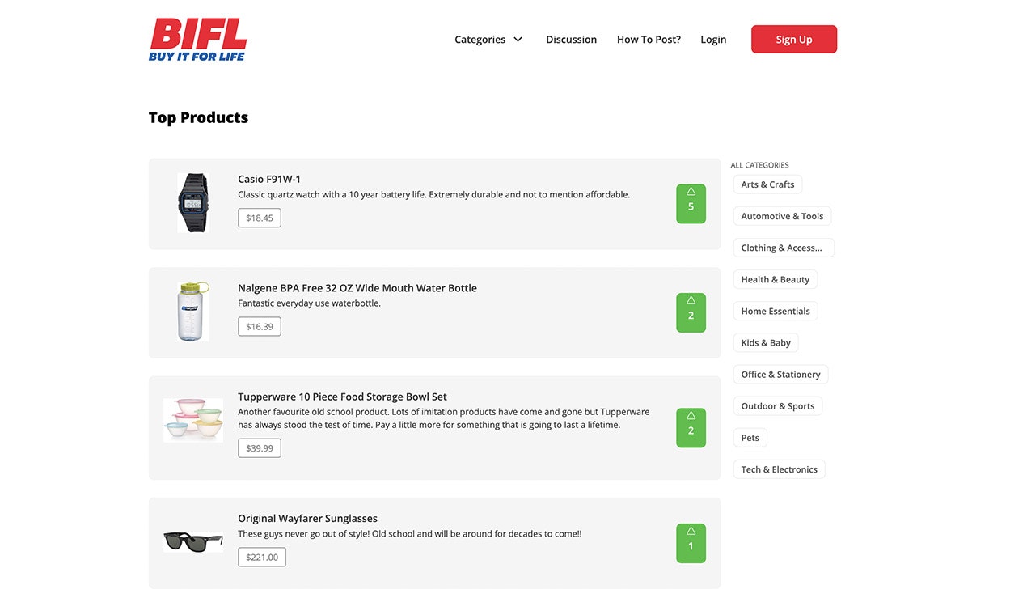The height and width of the screenshot is (615, 1027).
Task: Filter by Home Essentials category
Action: tap(776, 311)
